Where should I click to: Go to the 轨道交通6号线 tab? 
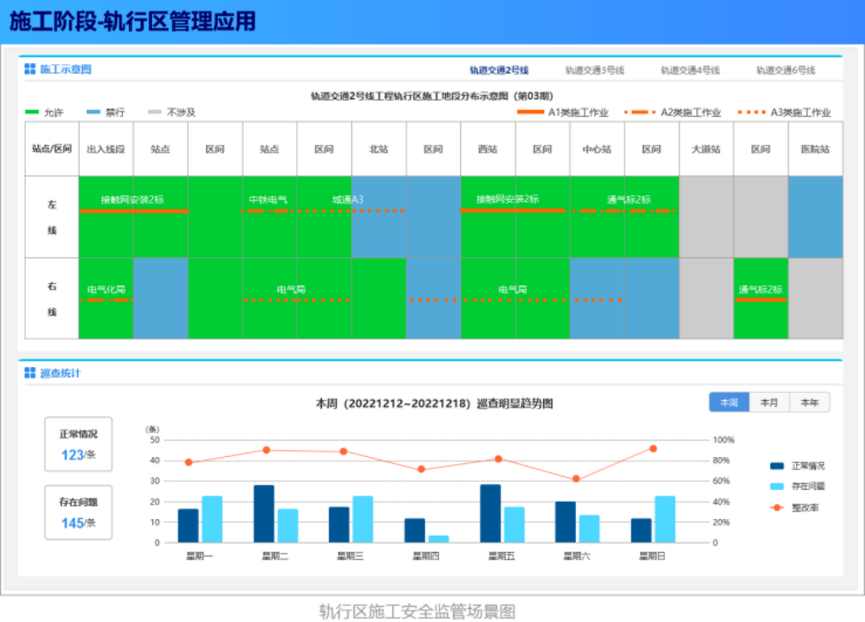coord(785,70)
